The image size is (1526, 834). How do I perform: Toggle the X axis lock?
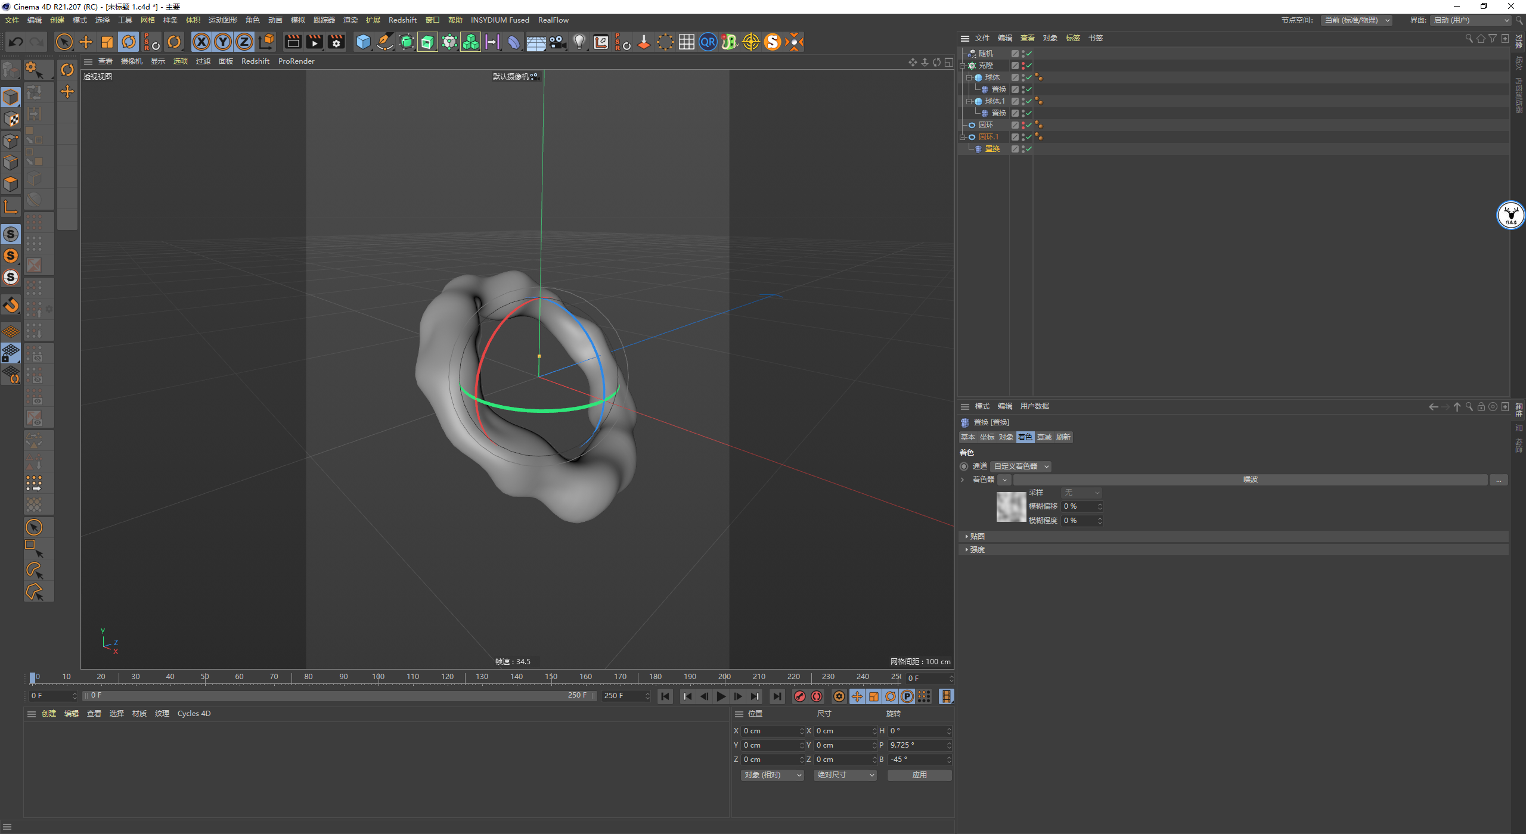[x=201, y=42]
